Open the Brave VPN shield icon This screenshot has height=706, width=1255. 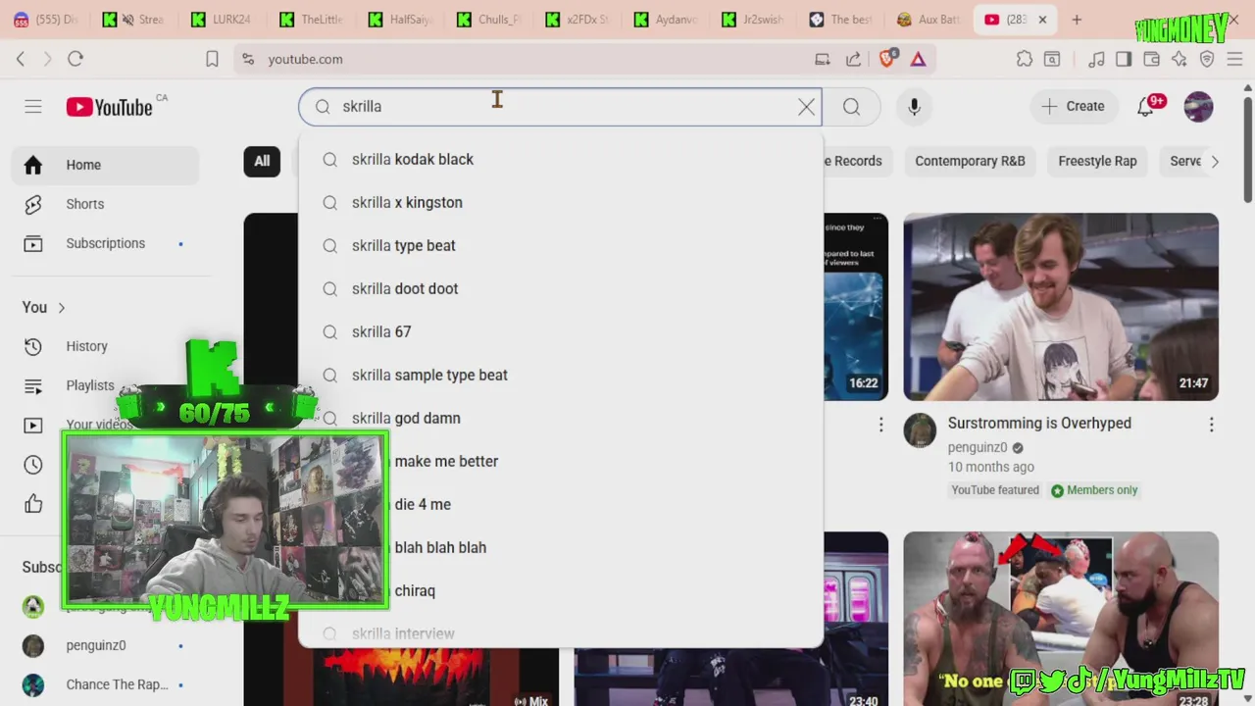pyautogui.click(x=1207, y=59)
